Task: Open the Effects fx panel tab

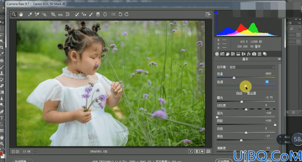Action: (x=249, y=54)
